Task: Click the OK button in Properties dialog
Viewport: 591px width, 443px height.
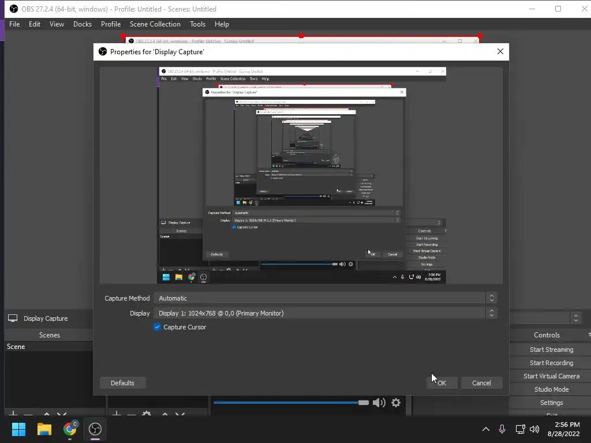Action: point(442,383)
